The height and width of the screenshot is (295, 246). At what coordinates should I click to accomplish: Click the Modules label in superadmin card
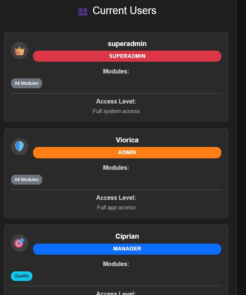coord(116,71)
